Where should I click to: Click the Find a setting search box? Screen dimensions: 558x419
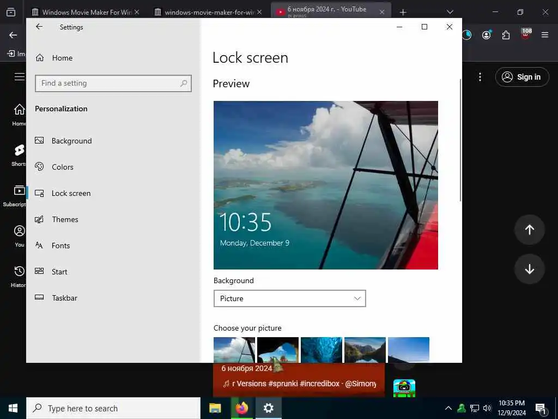pyautogui.click(x=113, y=83)
